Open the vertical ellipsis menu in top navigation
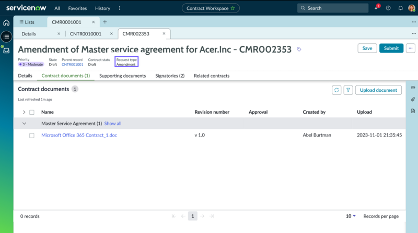 pos(120,8)
